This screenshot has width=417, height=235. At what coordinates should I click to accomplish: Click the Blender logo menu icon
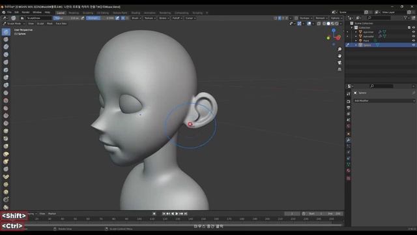tap(3, 12)
